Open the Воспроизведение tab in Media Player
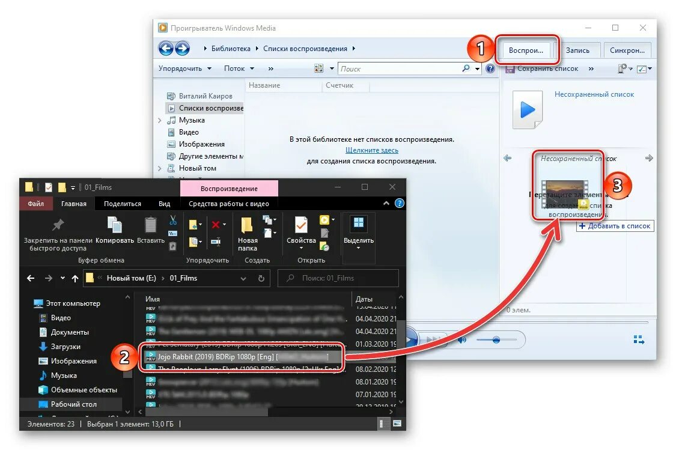 (x=526, y=50)
